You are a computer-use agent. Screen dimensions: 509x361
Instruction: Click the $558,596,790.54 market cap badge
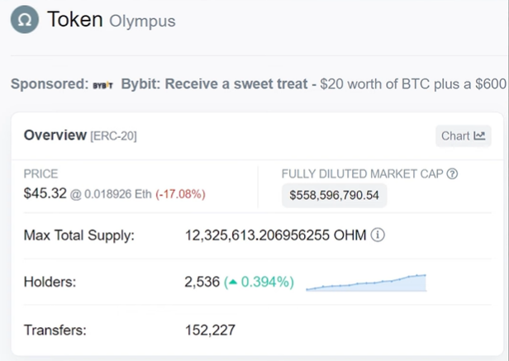click(x=334, y=196)
